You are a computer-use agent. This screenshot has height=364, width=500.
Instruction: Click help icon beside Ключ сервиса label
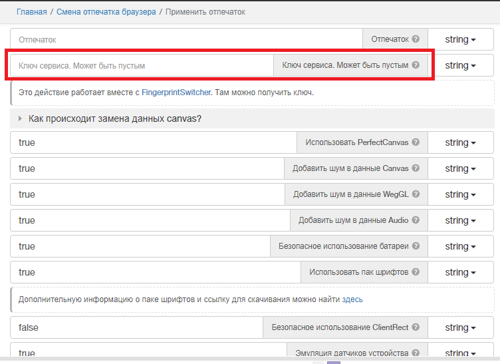416,65
